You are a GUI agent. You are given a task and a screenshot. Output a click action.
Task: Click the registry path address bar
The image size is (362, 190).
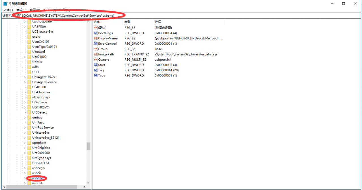(x=181, y=15)
